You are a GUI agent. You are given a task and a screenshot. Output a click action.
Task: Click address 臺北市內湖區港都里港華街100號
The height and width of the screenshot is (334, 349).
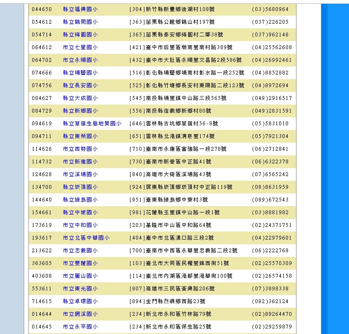coord(189,276)
